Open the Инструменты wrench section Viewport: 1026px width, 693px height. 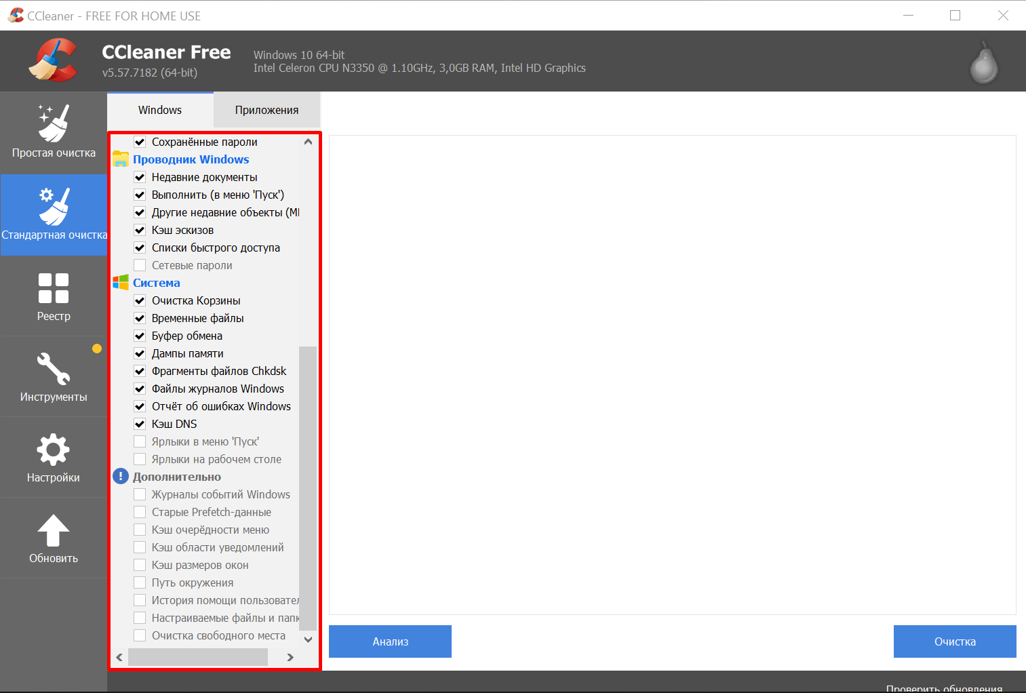pos(54,377)
